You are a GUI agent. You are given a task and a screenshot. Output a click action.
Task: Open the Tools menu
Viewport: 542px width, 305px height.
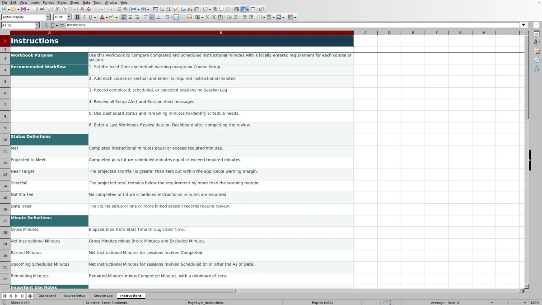[x=97, y=3]
